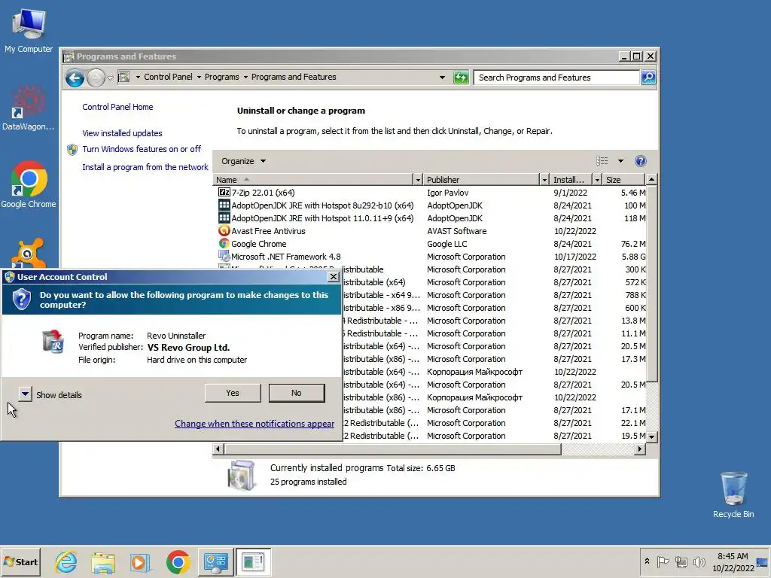This screenshot has width=771, height=578.
Task: Click the Back arrow in Programs and Features
Action: (75, 78)
